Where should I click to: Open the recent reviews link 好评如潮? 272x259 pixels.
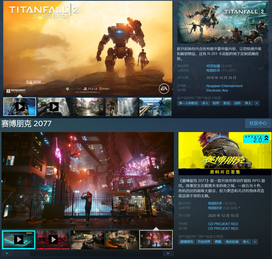point(213,66)
